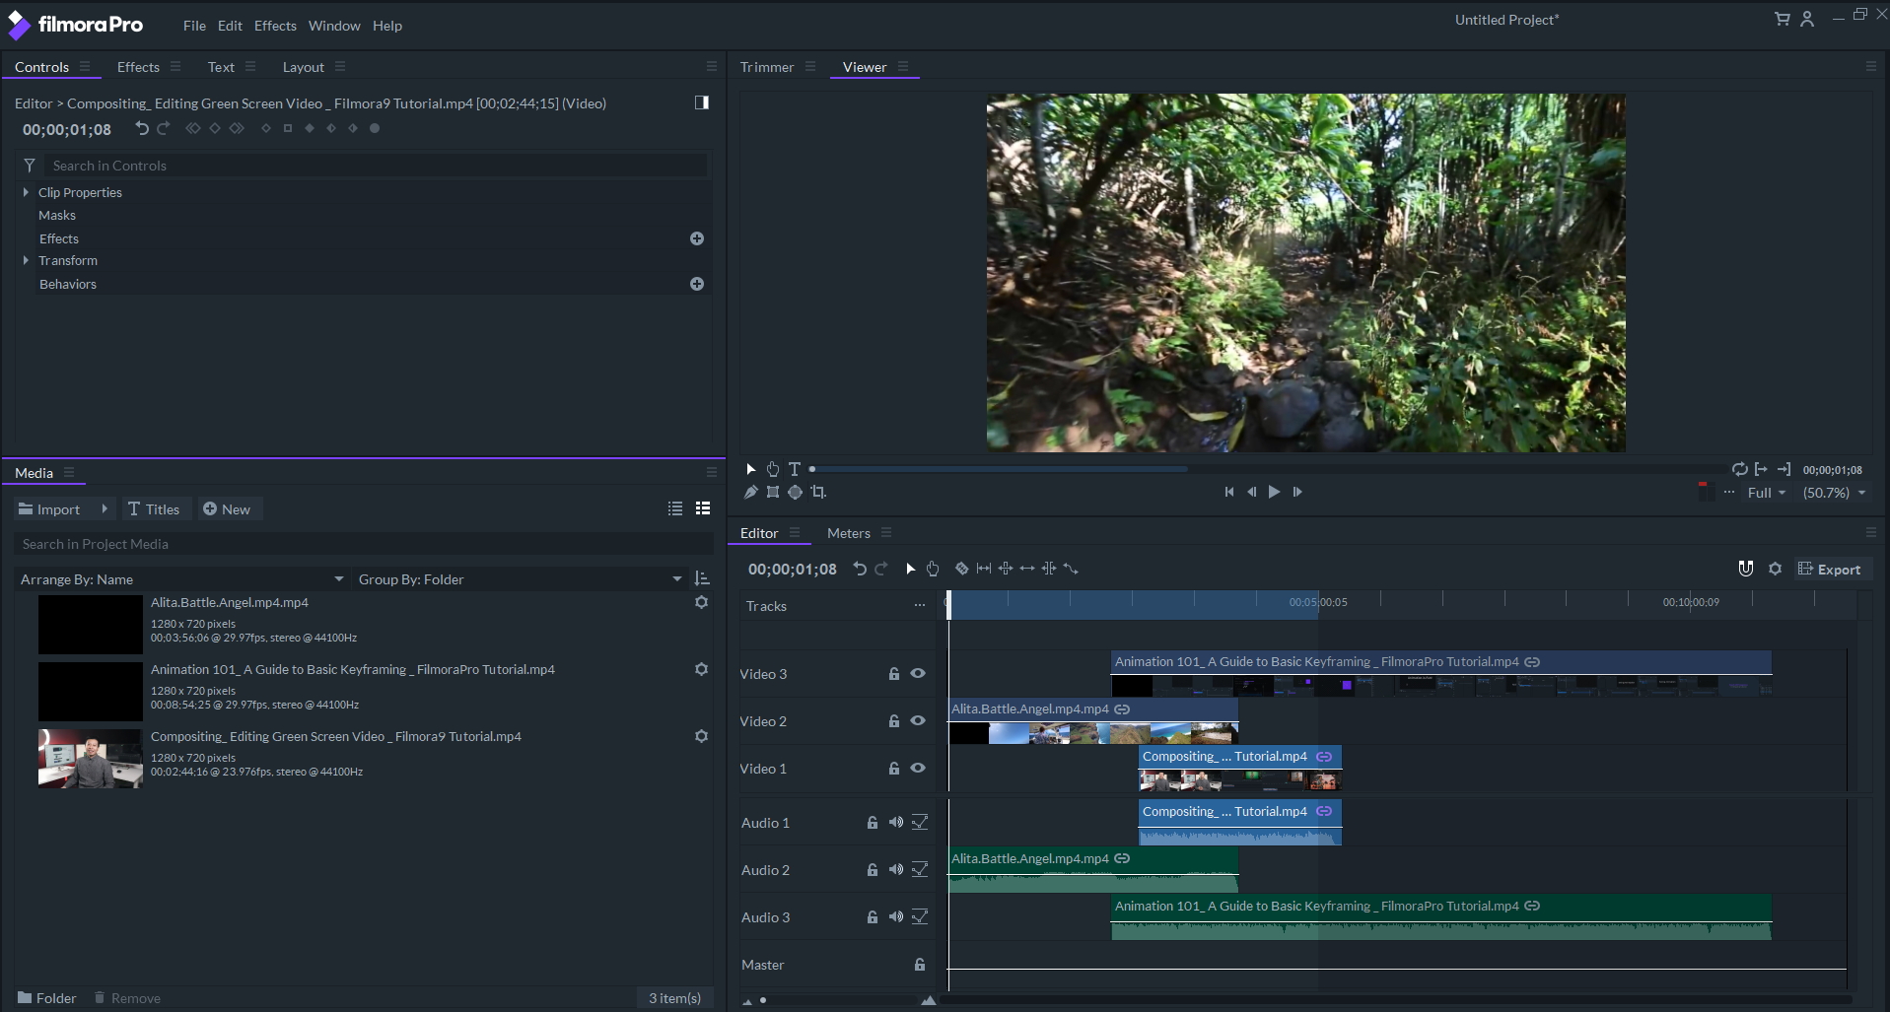Viewport: 1890px width, 1012px height.
Task: Open the Full quality dropdown in Viewer
Action: (1766, 493)
